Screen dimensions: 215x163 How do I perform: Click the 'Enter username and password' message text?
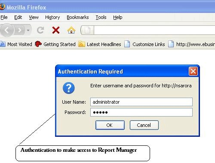(x=141, y=86)
